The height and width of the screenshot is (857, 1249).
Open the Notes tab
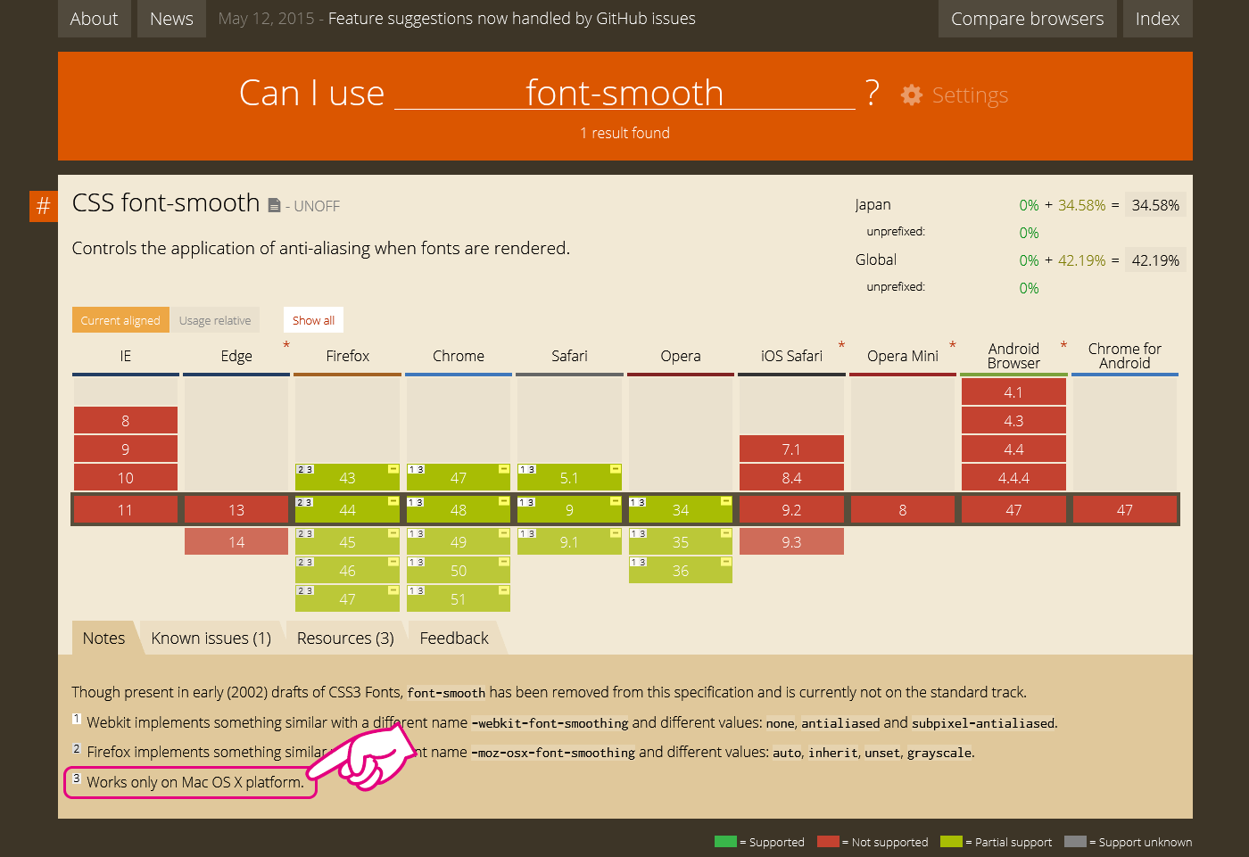tap(103, 639)
